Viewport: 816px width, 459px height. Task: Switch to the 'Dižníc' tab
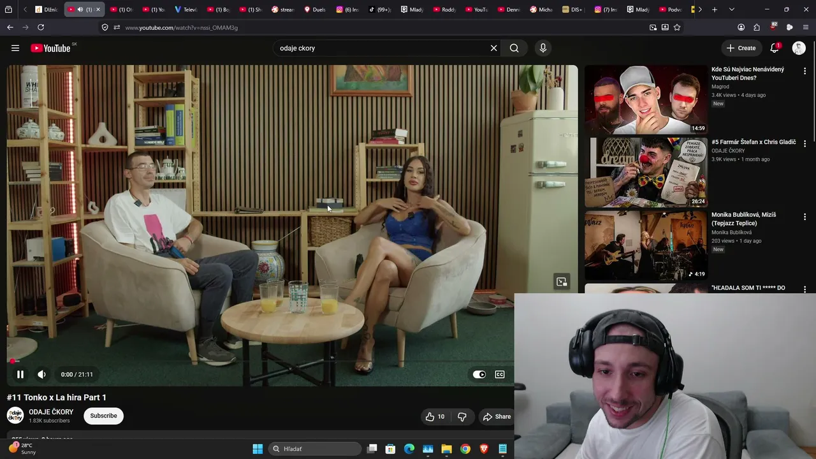point(47,10)
